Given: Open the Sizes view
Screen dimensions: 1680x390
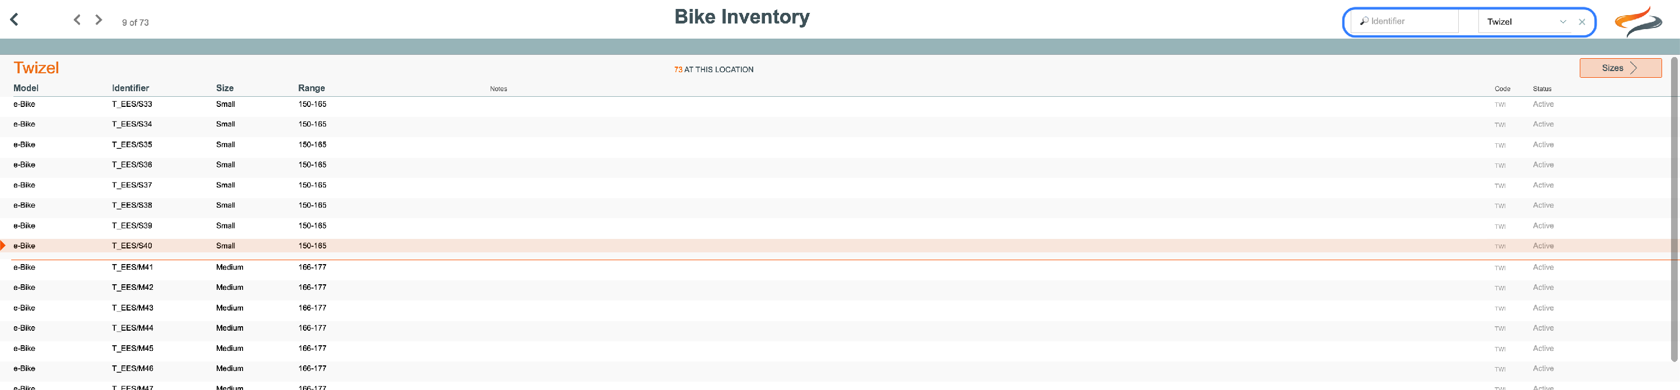Looking at the screenshot, I should pyautogui.click(x=1620, y=68).
